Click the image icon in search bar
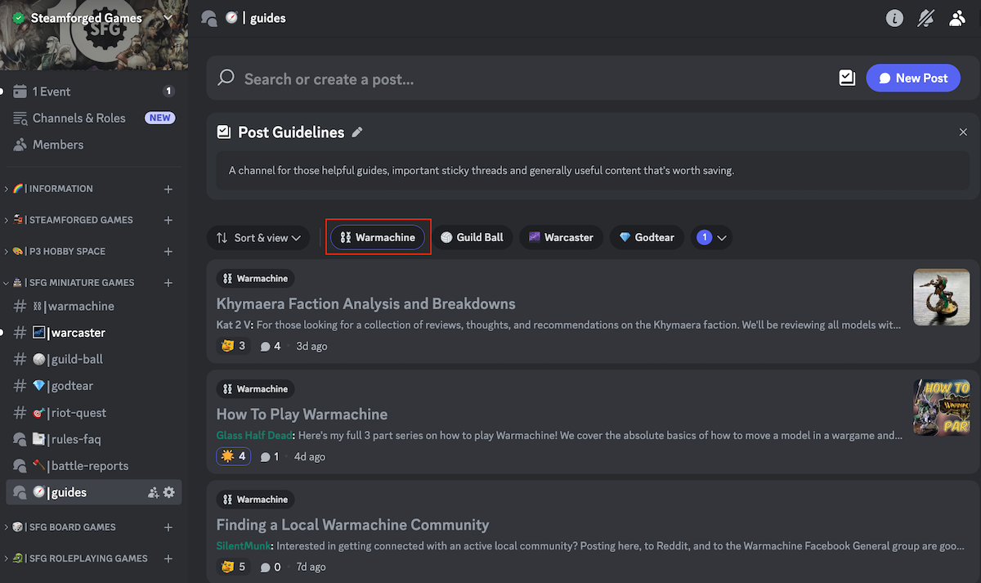The height and width of the screenshot is (583, 981). pyautogui.click(x=847, y=78)
